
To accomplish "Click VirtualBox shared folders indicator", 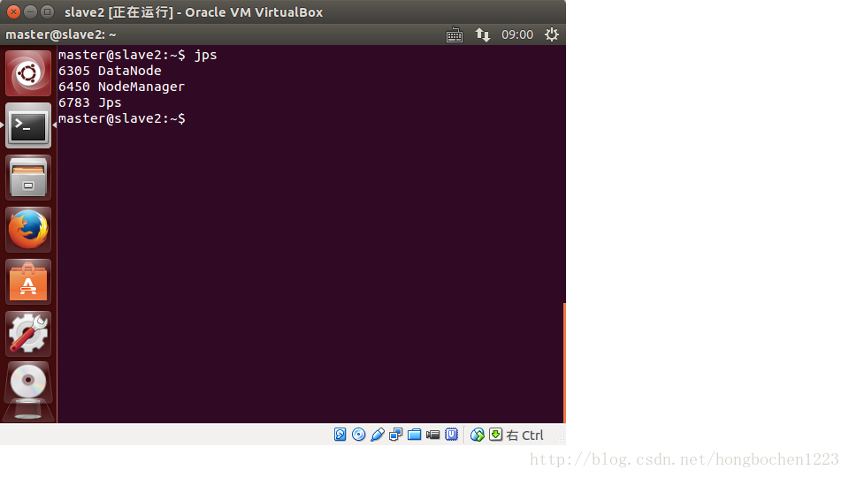I will 414,435.
